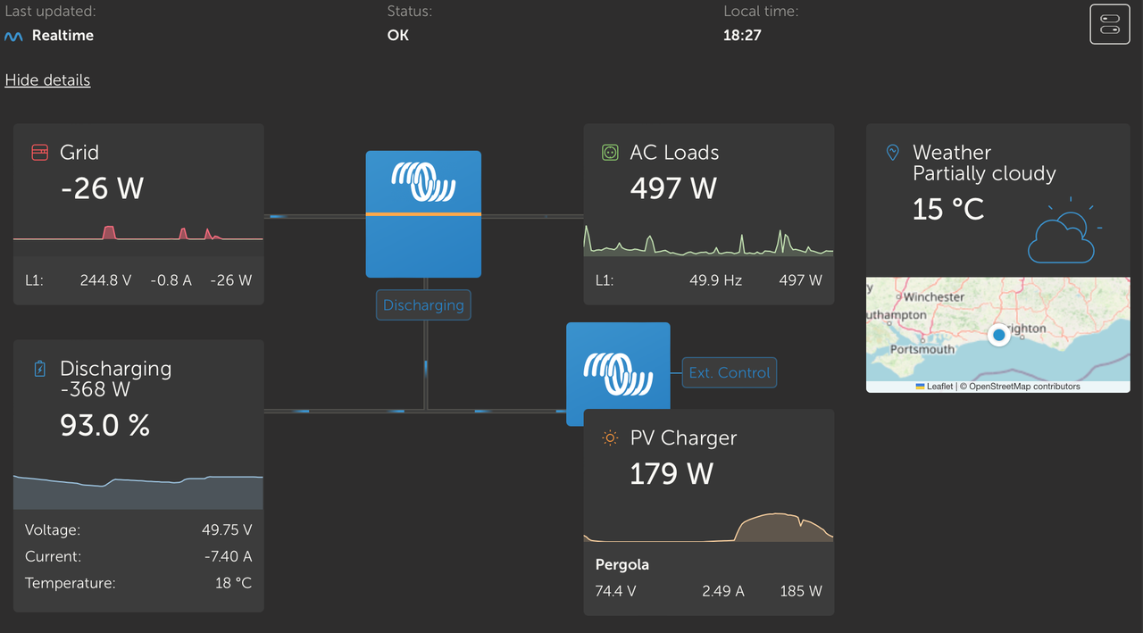Click the blue location marker on map
The width and height of the screenshot is (1143, 633).
[x=999, y=335]
